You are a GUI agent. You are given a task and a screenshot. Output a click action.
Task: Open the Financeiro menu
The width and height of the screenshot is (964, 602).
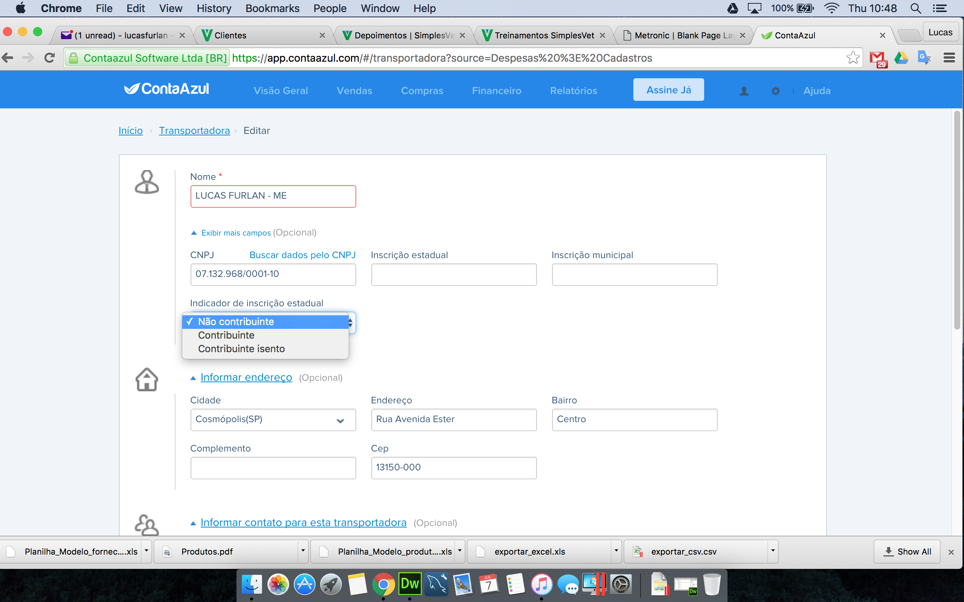click(496, 91)
